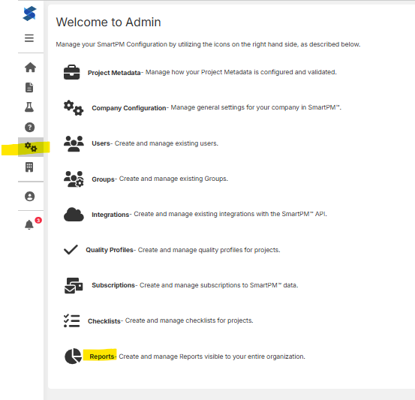
Task: Open the Integrations link
Action: point(110,215)
